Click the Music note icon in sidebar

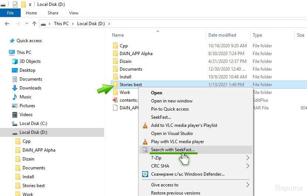15,97
